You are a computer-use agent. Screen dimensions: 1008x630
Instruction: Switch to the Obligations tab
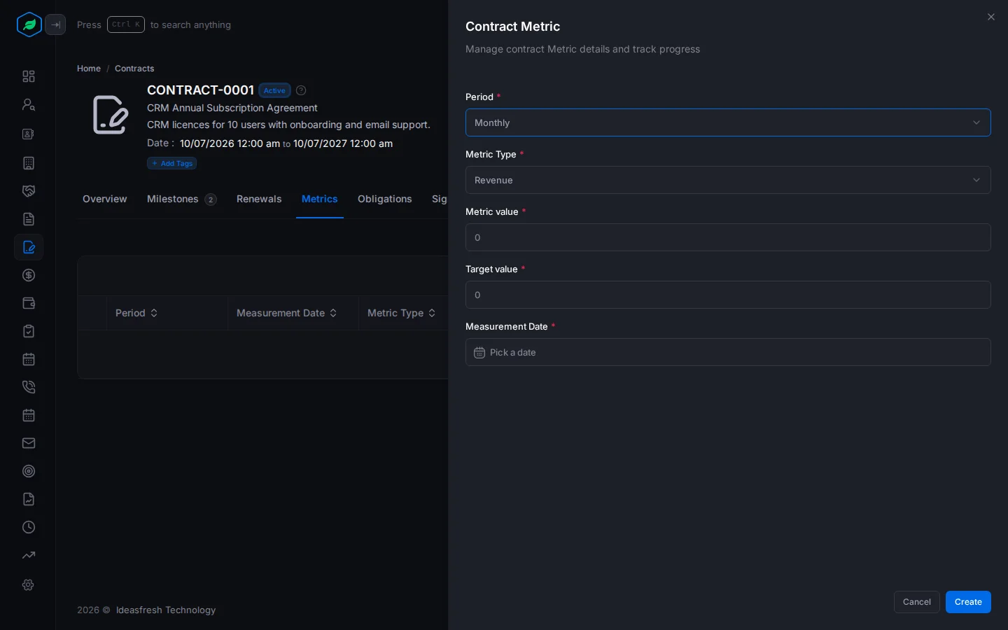(385, 199)
